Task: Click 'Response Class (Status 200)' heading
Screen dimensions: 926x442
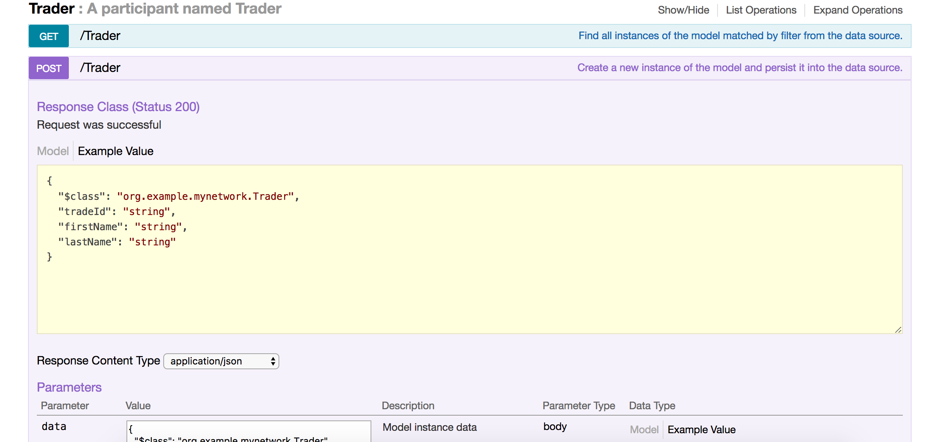Action: point(118,107)
